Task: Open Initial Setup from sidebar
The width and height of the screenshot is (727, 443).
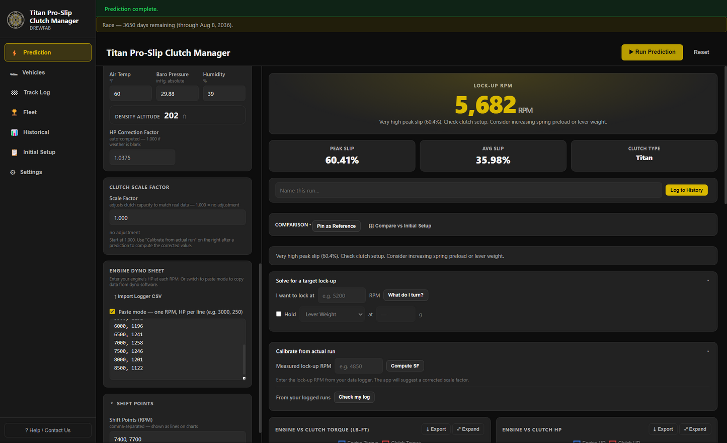Action: pyautogui.click(x=48, y=152)
